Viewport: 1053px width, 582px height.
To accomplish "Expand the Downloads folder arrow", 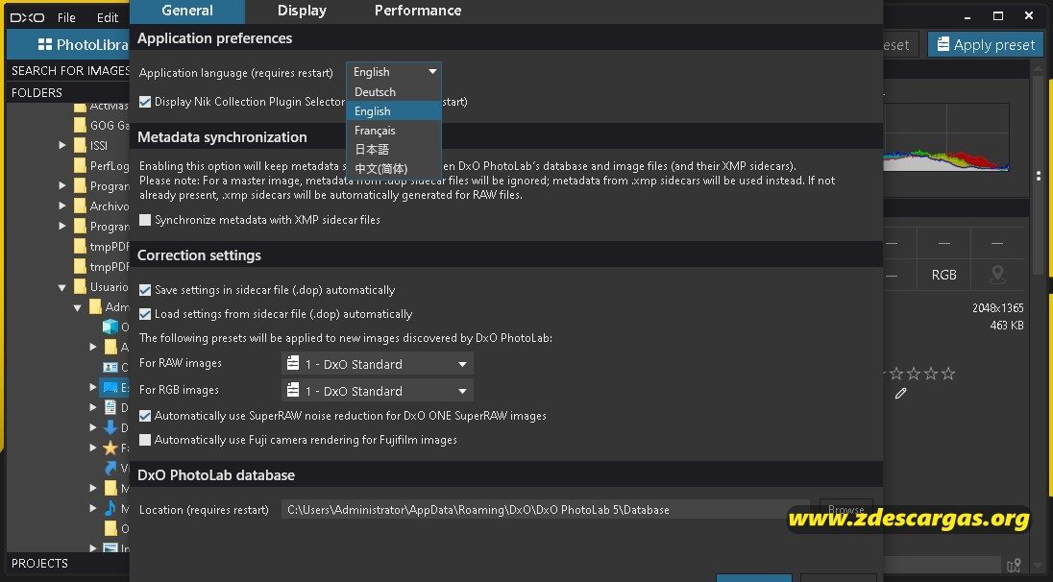I will [93, 427].
